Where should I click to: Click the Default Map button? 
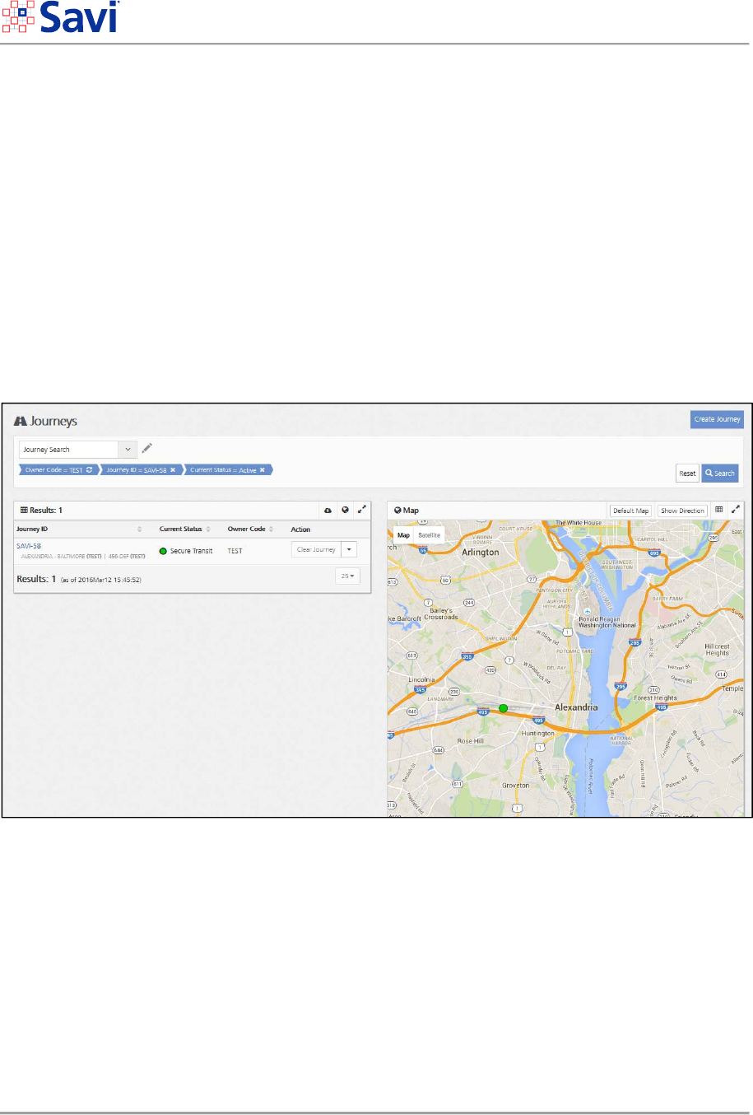tap(630, 511)
